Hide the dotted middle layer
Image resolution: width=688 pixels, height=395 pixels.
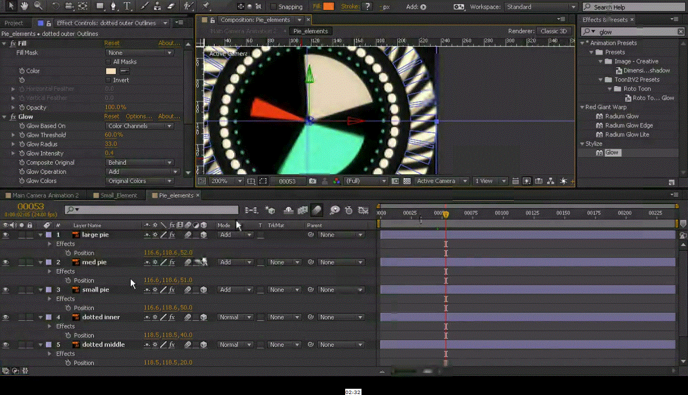(x=6, y=345)
